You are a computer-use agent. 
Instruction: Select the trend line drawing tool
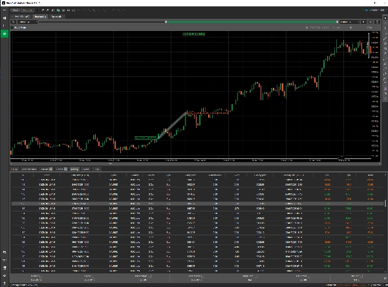pyautogui.click(x=385, y=38)
